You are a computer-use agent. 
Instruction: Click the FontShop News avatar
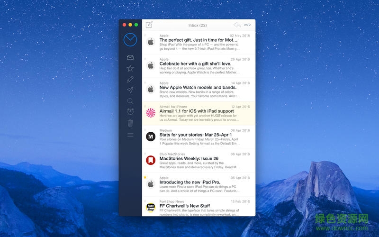151,208
